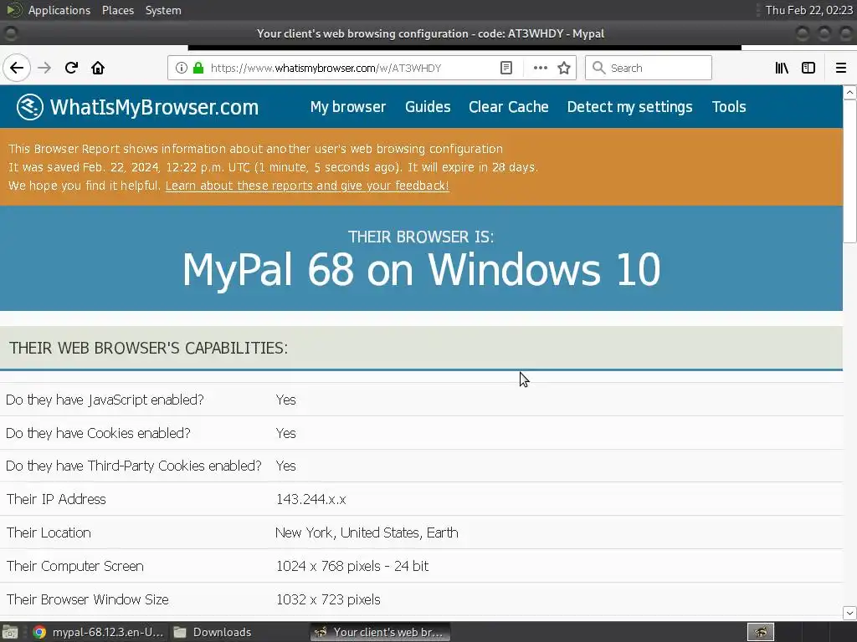Open the browser home page icon
This screenshot has width=857, height=642.
point(98,68)
